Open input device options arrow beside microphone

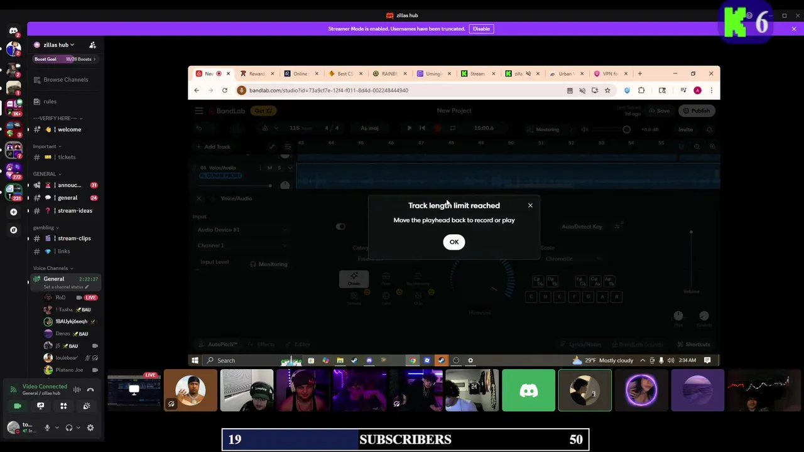tap(57, 428)
